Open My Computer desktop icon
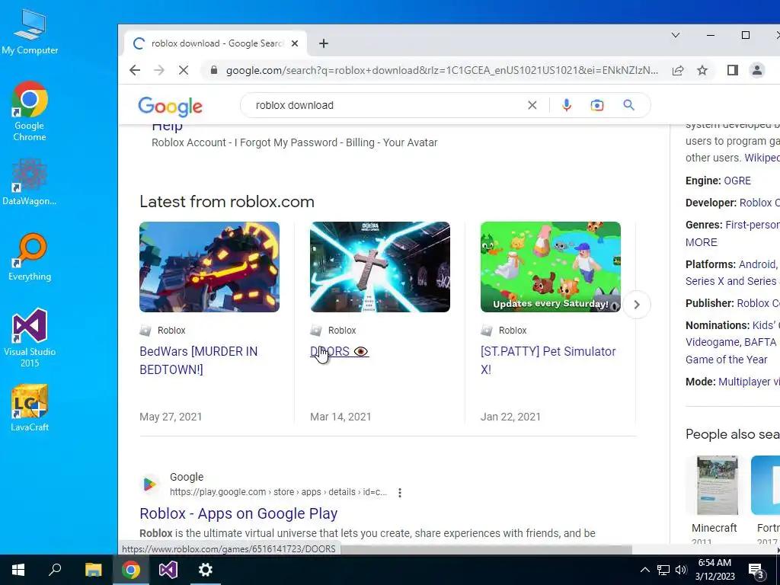780x585 pixels. click(x=30, y=32)
